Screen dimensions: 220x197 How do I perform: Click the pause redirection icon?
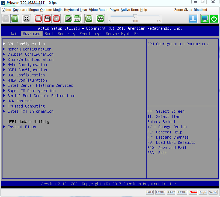point(15,19)
